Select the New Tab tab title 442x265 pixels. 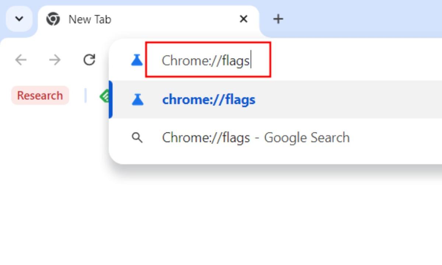pos(90,20)
